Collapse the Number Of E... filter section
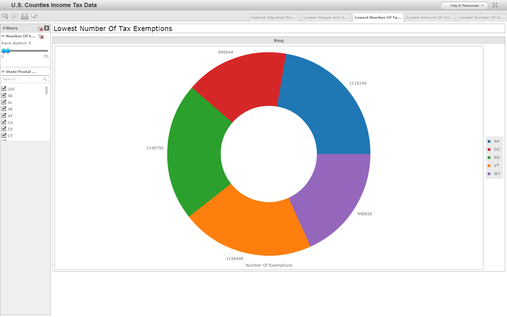 (x=3, y=36)
